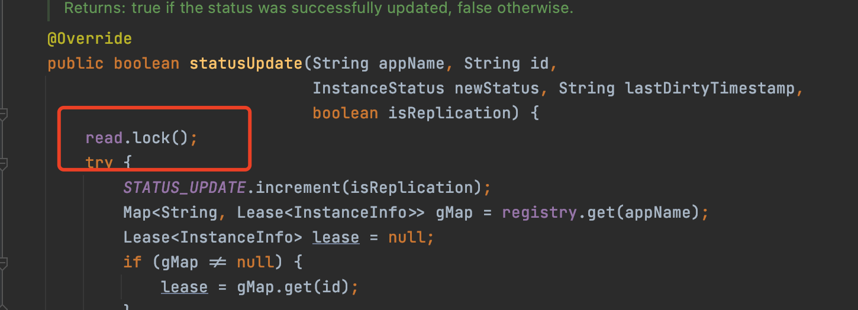Click the lastDirtyTimestamp parameter name
The image size is (858, 310).
709,88
